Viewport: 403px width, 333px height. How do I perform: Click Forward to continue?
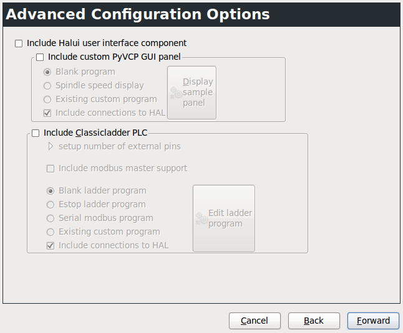pyautogui.click(x=373, y=321)
